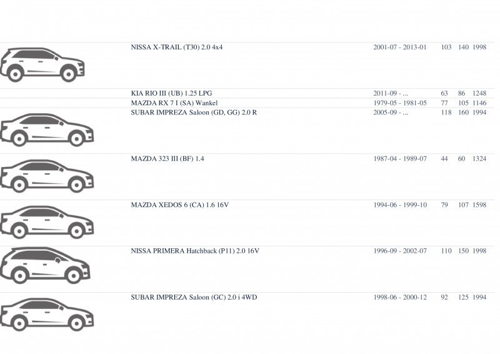The image size is (500, 354).
Task: Open SUBAR IMPREZA Saloon (GD, GG) 2.0 R
Action: pos(194,113)
